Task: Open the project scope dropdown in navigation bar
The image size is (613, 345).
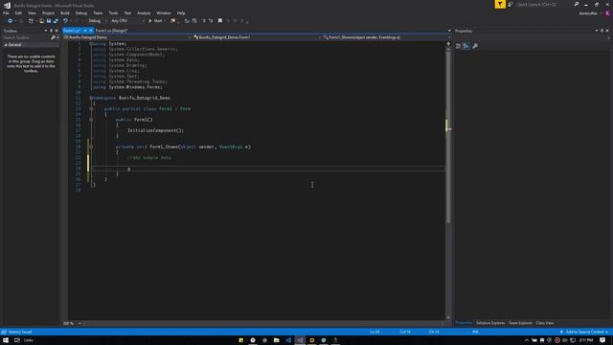Action: 127,37
